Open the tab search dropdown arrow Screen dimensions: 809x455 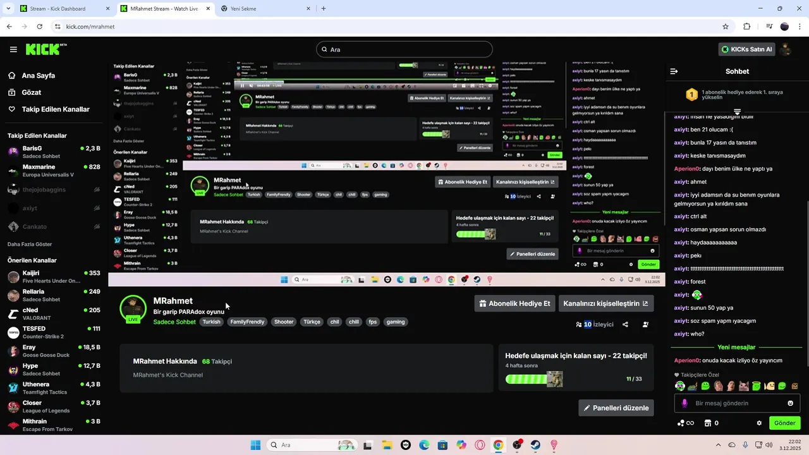[8, 9]
